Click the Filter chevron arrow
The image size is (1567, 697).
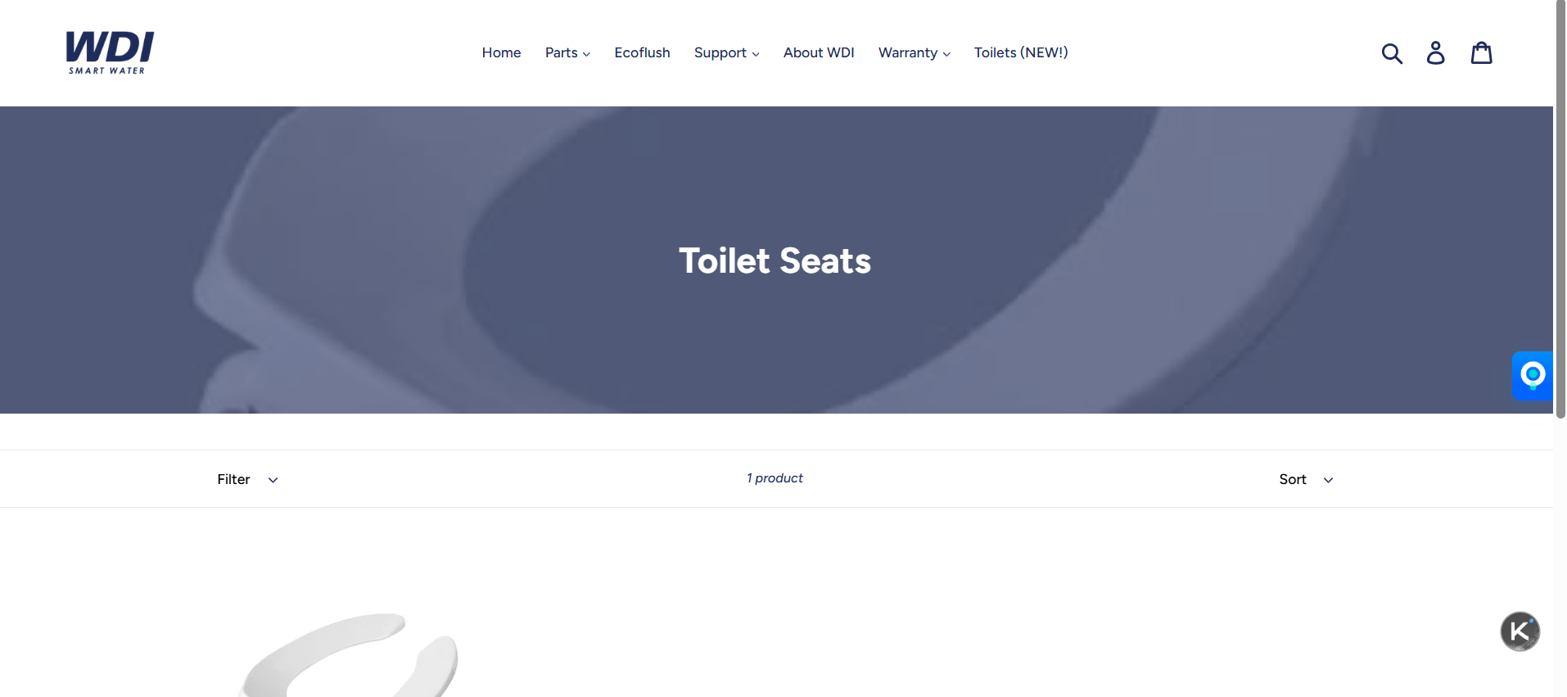coord(273,480)
